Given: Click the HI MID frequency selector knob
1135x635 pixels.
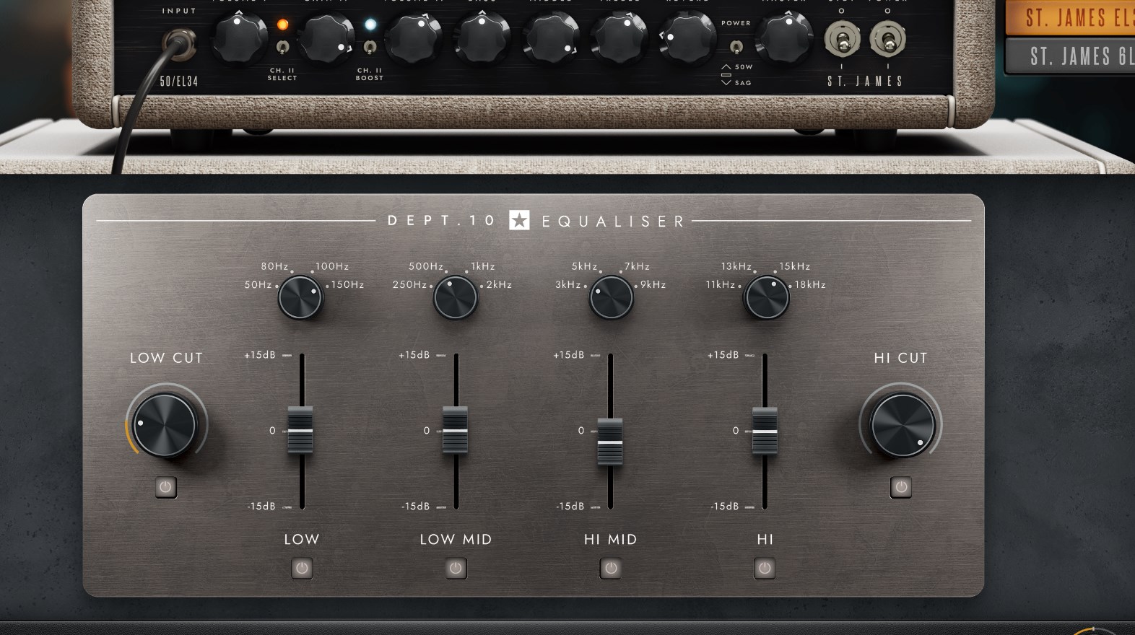Looking at the screenshot, I should [x=611, y=297].
